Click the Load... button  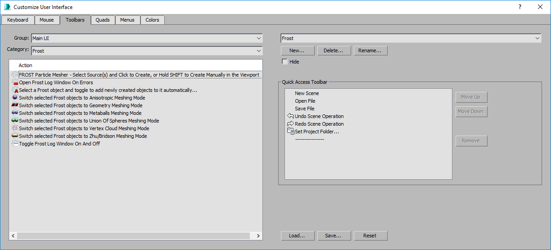pos(297,236)
